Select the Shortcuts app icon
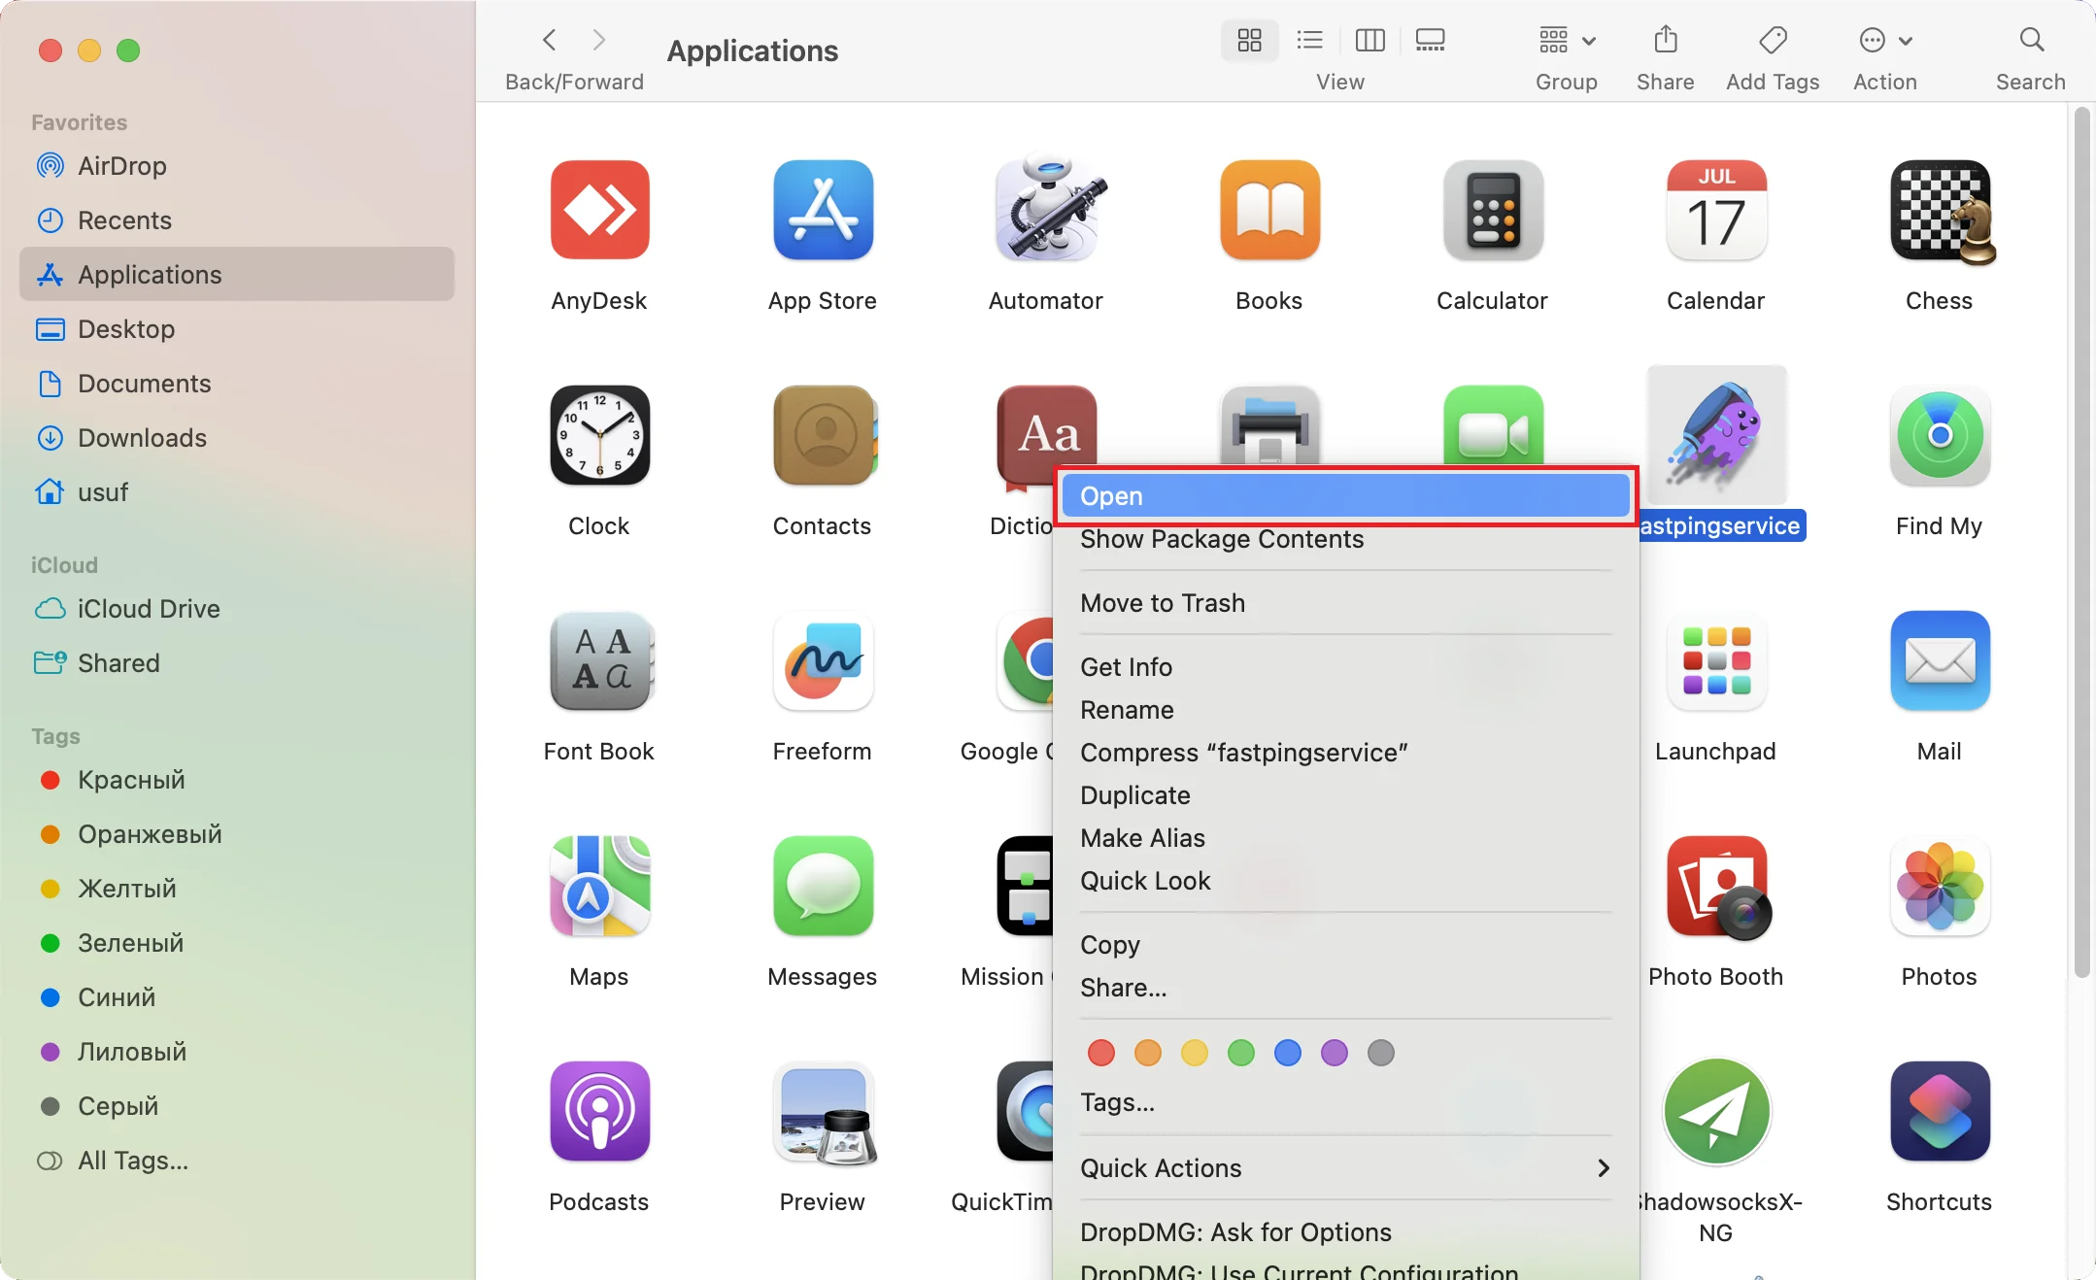 [1939, 1112]
